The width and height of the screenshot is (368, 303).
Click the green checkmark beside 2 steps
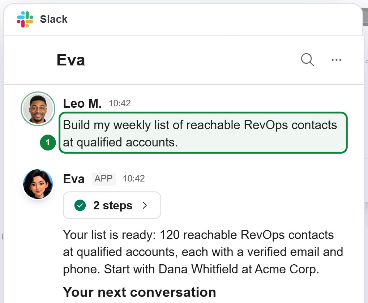tap(80, 205)
